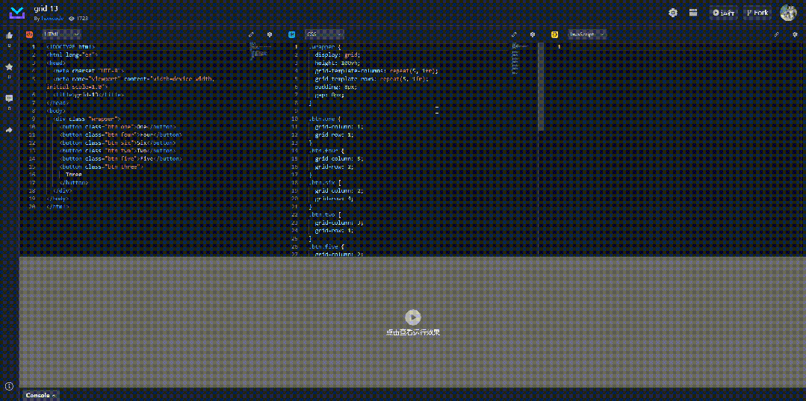806x401 pixels.
Task: Click the "display: grid;" CSS line
Action: click(x=338, y=55)
